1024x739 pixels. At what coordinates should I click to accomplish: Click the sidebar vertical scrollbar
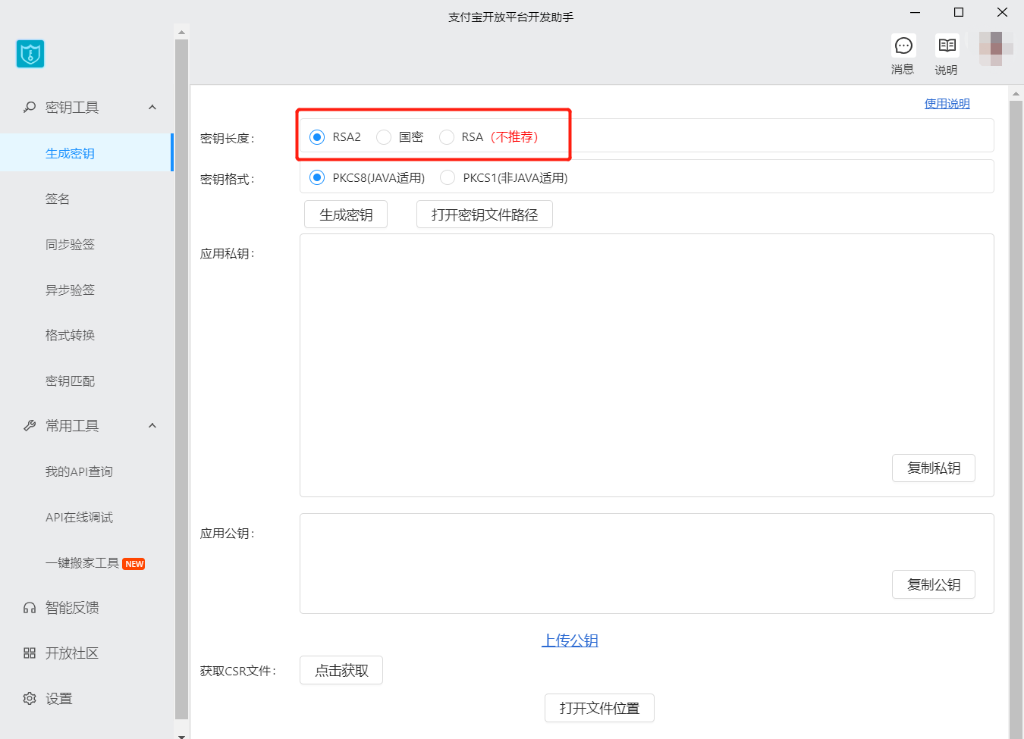(181, 379)
